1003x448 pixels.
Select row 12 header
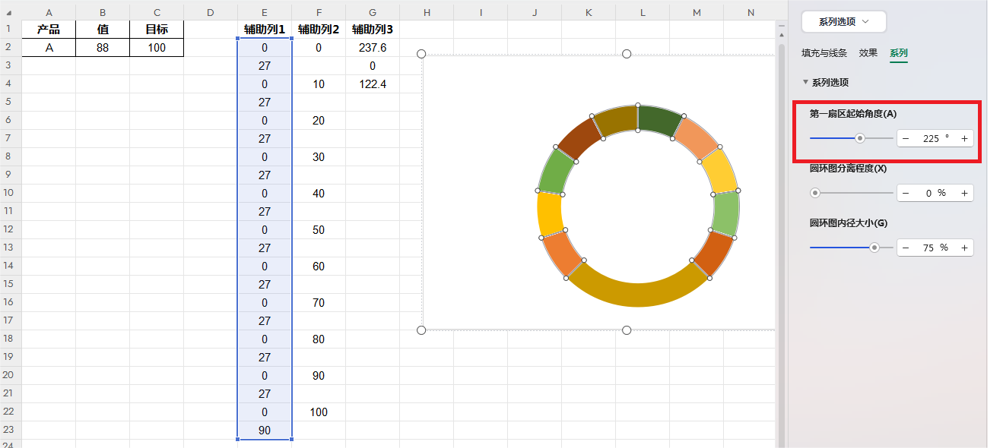(x=11, y=230)
